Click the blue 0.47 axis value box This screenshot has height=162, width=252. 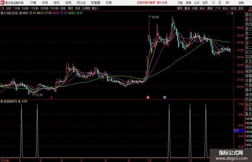(x=239, y=131)
